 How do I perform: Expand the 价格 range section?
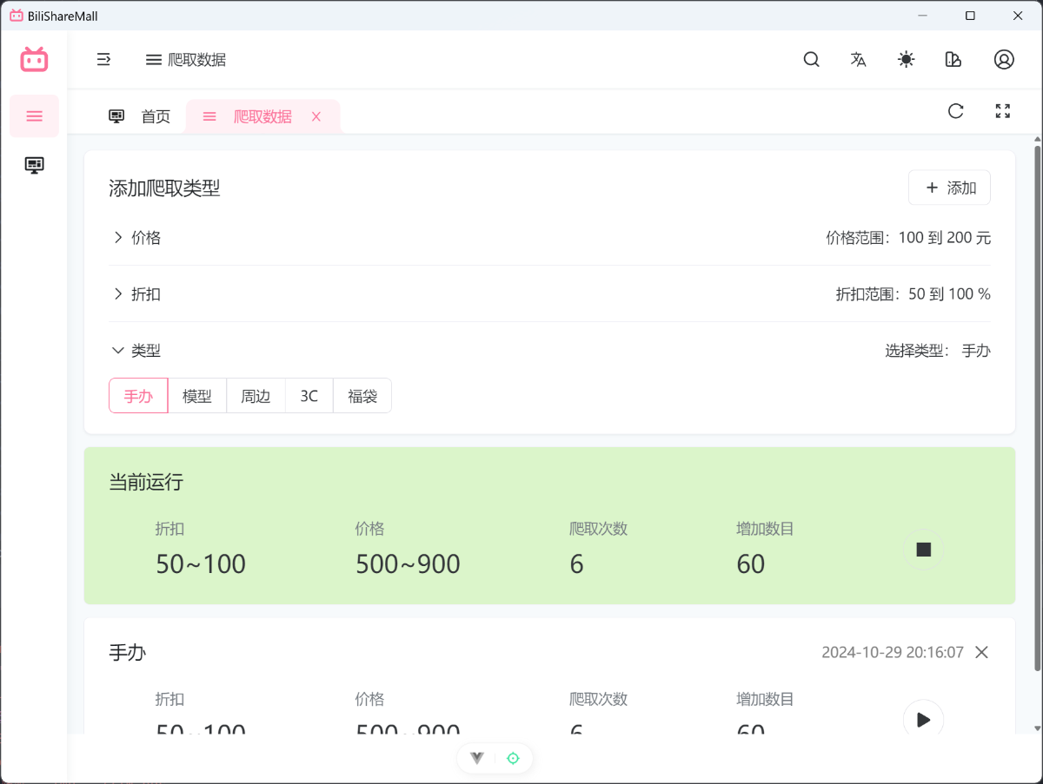[x=137, y=238]
